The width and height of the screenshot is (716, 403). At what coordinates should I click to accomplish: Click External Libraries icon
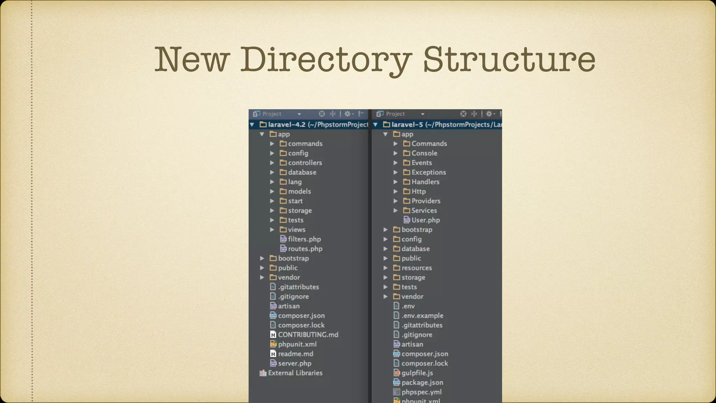(x=263, y=373)
